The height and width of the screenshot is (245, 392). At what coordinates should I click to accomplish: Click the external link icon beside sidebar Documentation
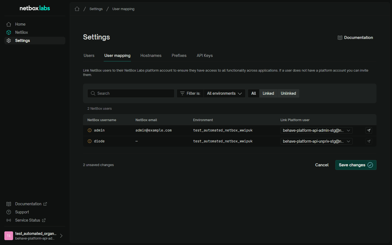pyautogui.click(x=45, y=204)
